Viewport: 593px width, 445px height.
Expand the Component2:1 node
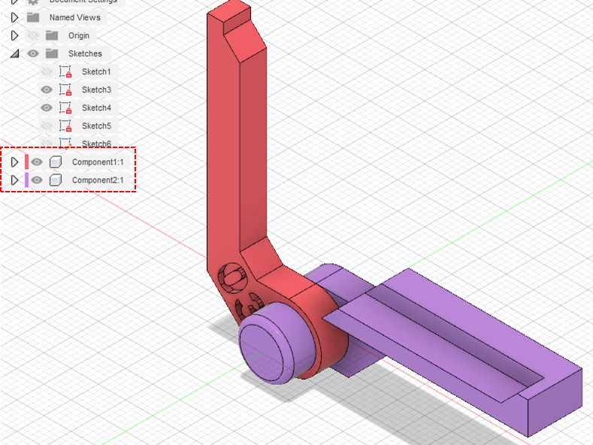pyautogui.click(x=14, y=180)
